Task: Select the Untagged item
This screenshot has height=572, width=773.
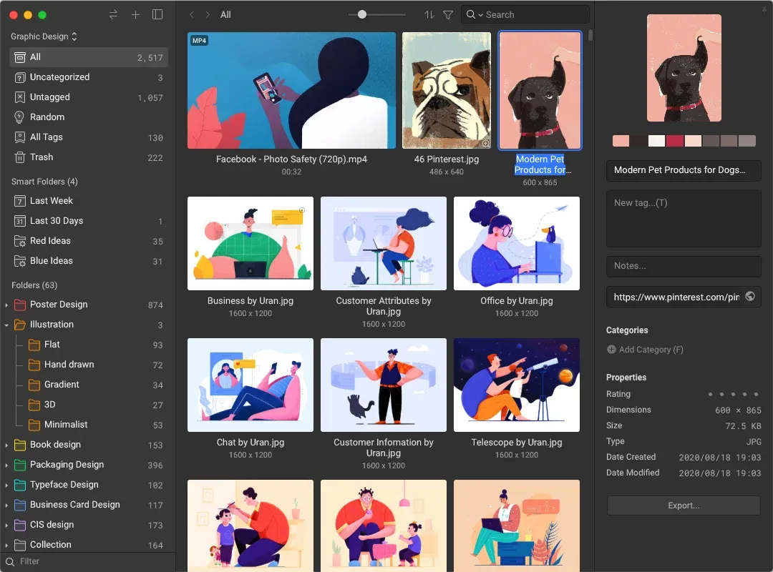Action: (89, 97)
